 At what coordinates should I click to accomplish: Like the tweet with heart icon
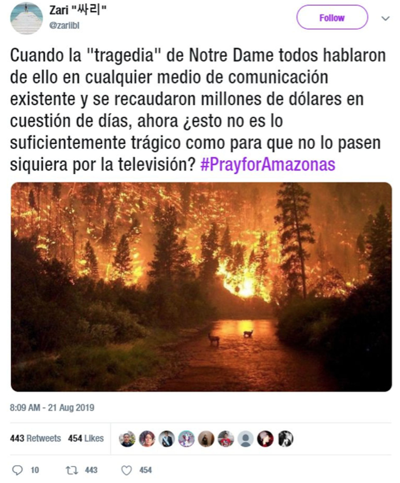127,470
